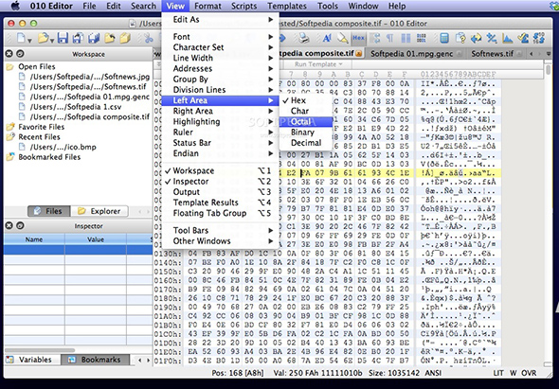The image size is (559, 389).
Task: Select ico.bmp under Recent Files
Action: point(63,147)
